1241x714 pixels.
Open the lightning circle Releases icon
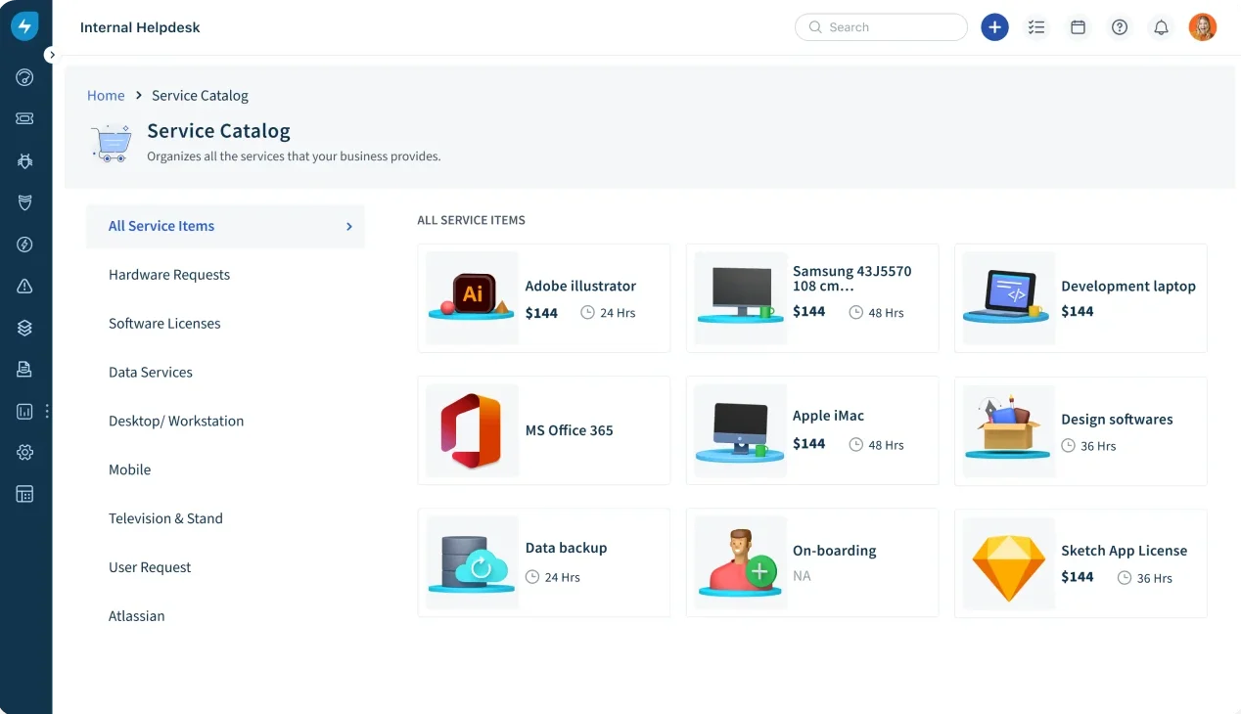pyautogui.click(x=24, y=245)
